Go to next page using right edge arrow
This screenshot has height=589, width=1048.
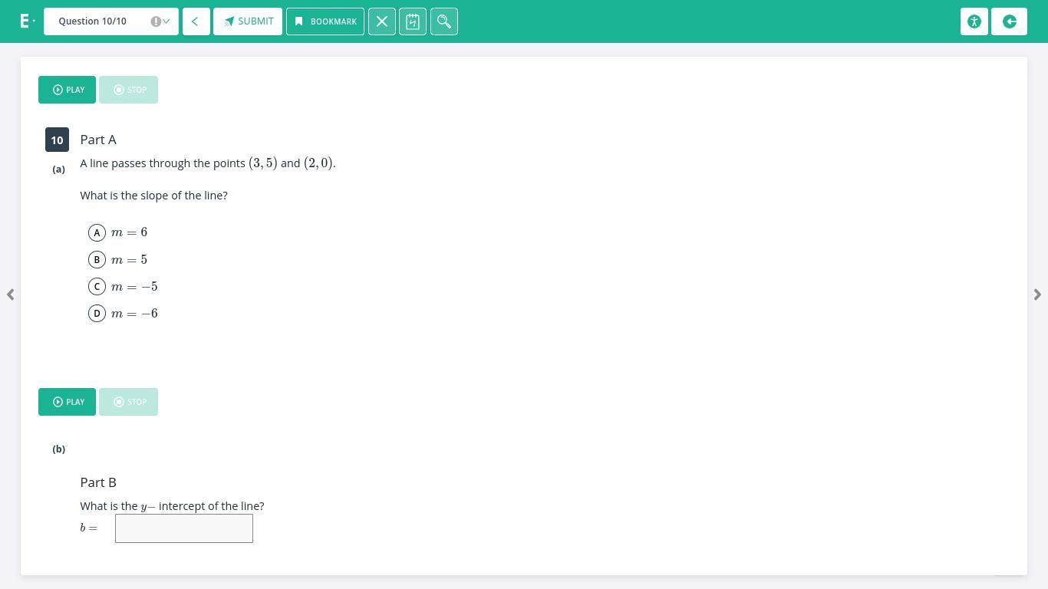1037,294
